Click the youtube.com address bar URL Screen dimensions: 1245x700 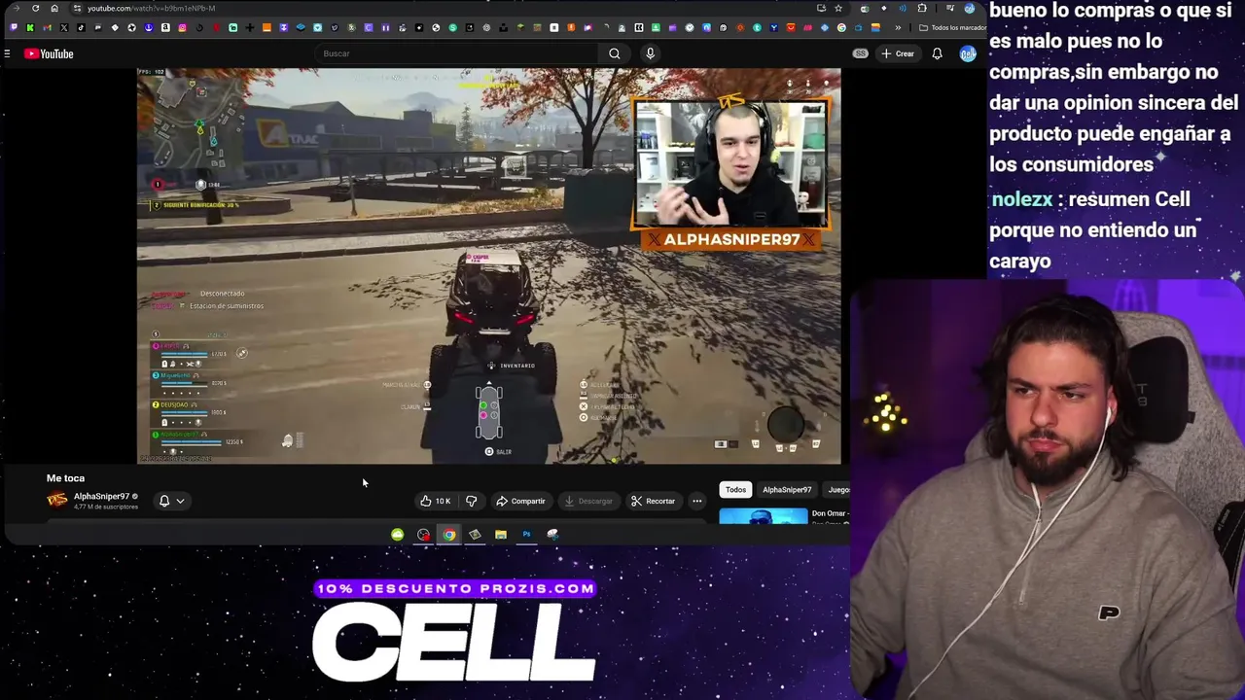[x=151, y=8]
